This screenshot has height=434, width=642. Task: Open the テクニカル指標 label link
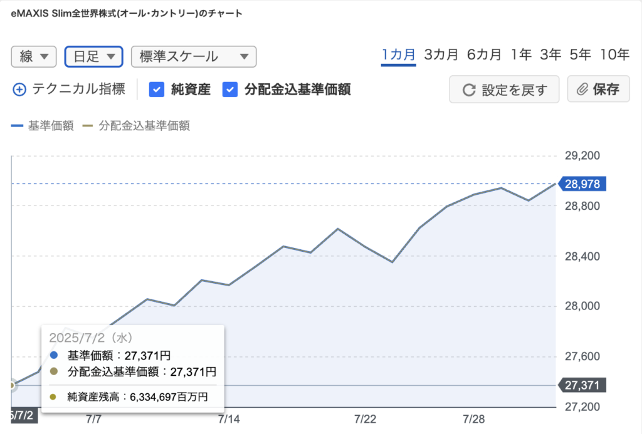tap(78, 89)
